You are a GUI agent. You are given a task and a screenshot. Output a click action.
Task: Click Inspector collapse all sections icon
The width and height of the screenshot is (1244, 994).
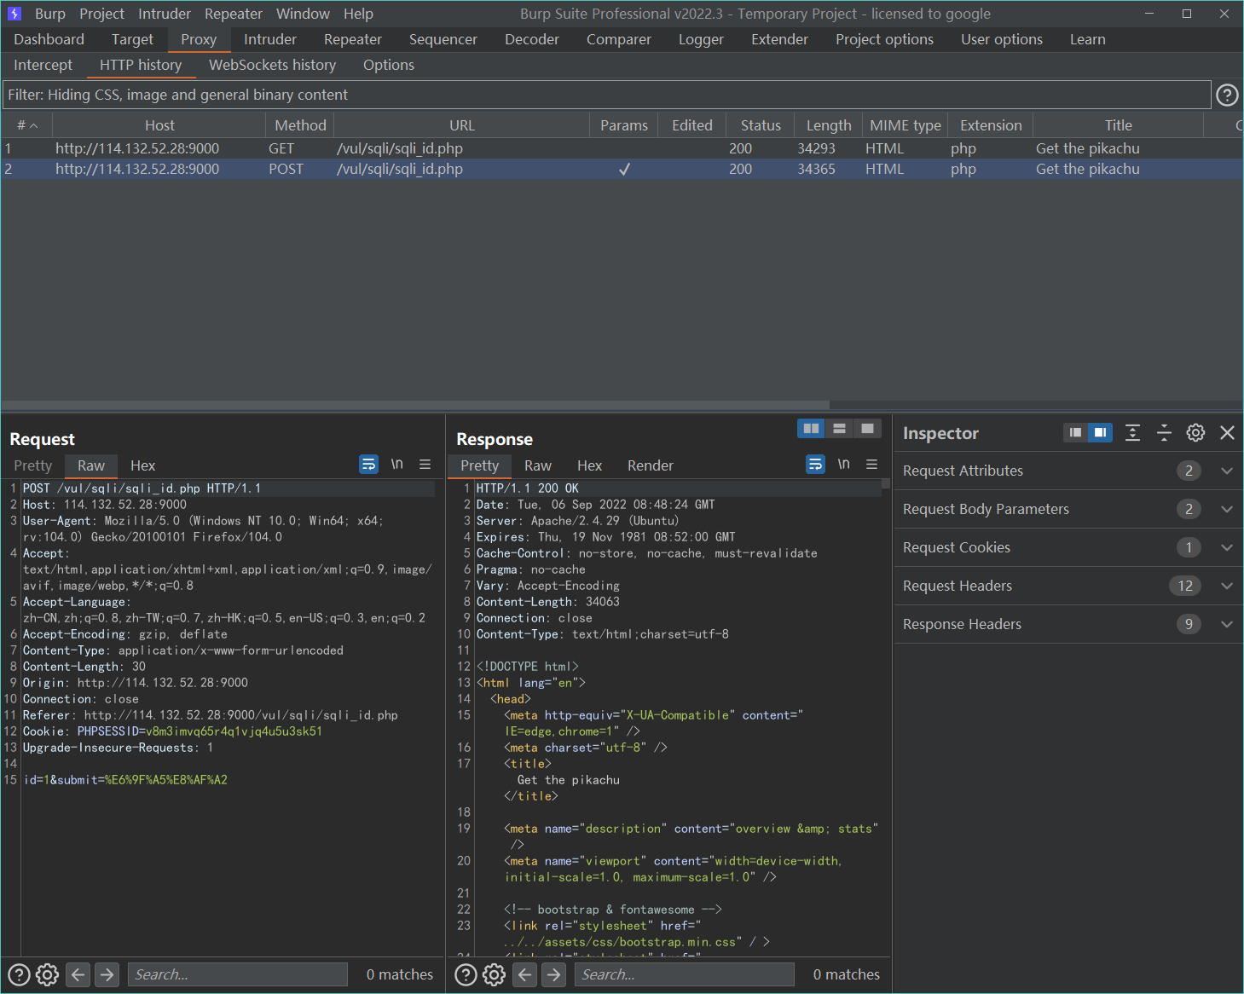(x=1164, y=433)
